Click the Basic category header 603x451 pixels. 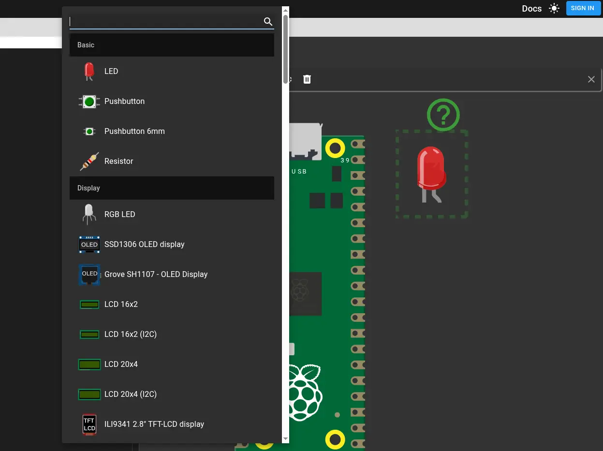(172, 45)
